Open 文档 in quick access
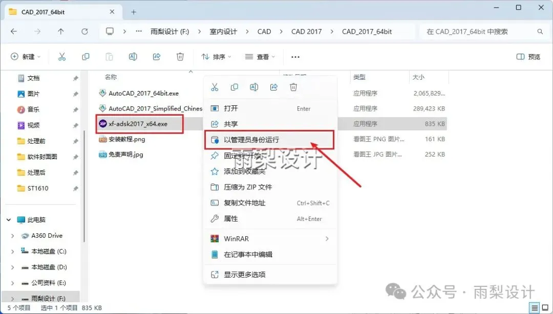 pyautogui.click(x=33, y=78)
